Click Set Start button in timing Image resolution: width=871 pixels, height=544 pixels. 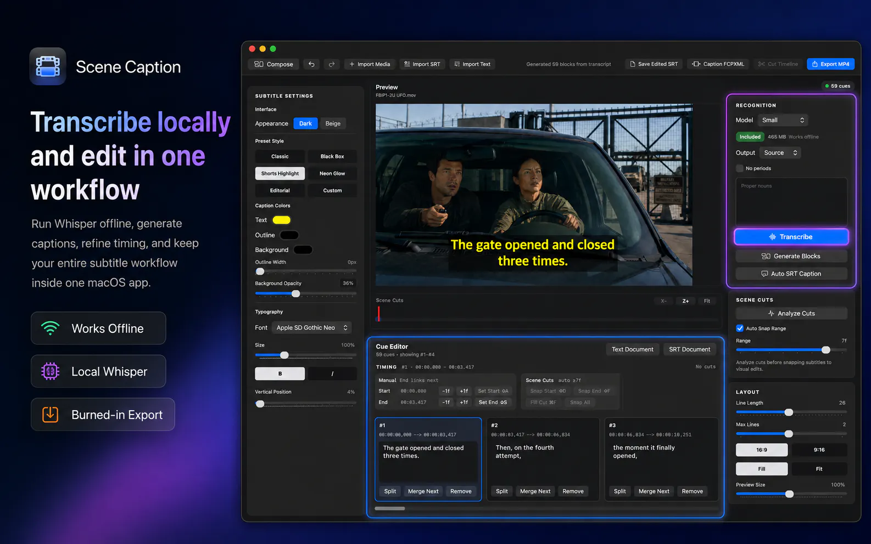(x=493, y=391)
